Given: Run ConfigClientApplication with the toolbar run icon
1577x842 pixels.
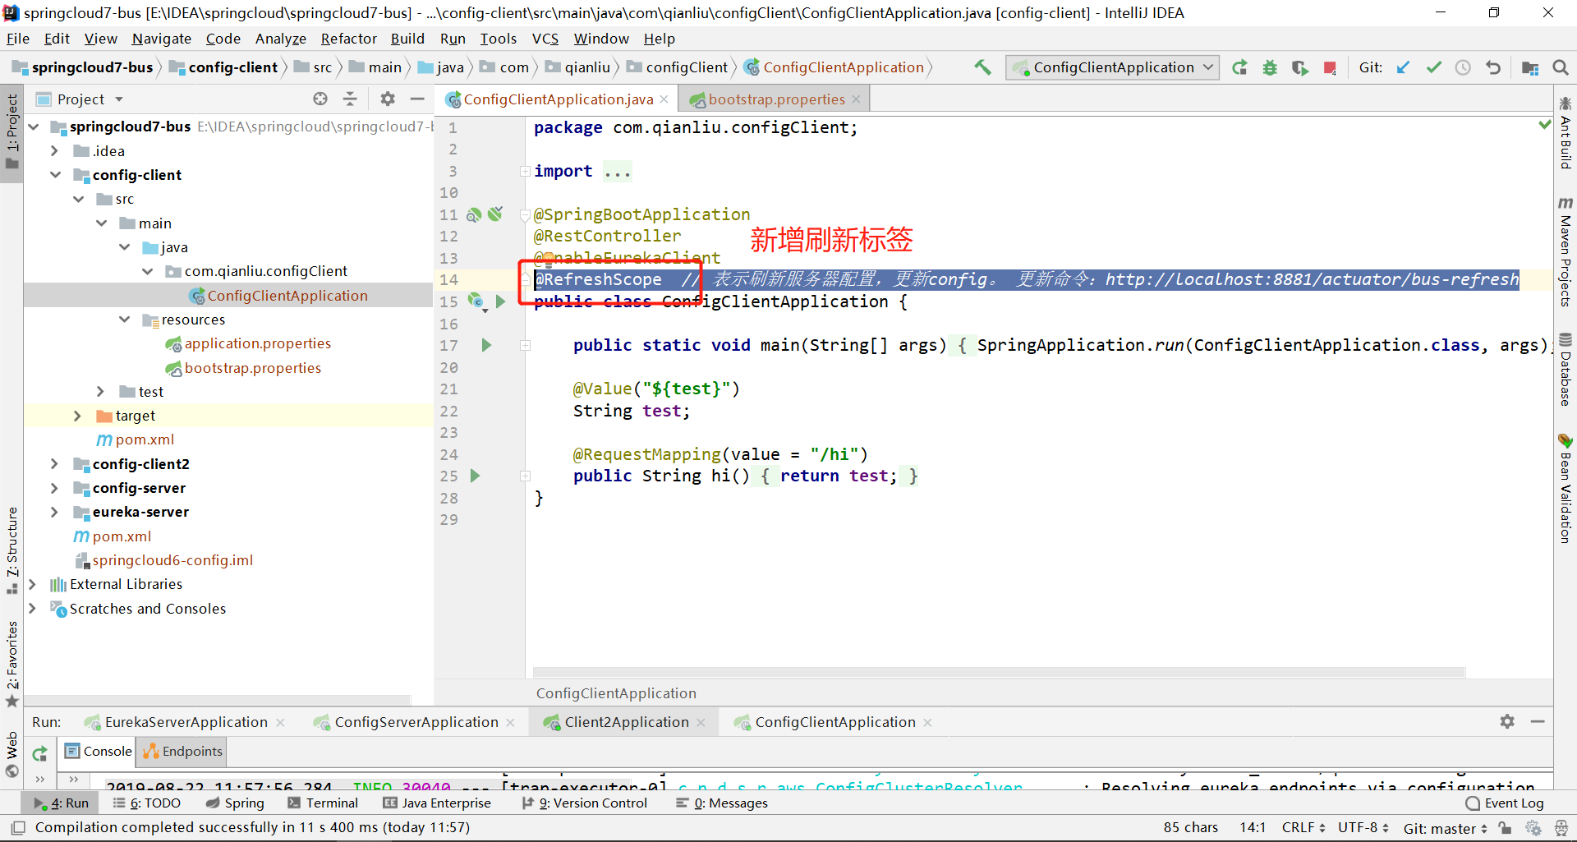Looking at the screenshot, I should click(x=1239, y=67).
